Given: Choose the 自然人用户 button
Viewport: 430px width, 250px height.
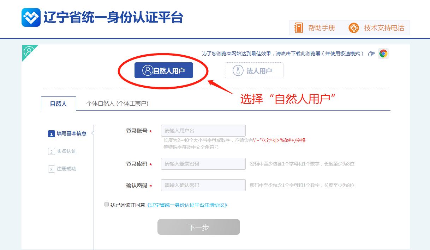Looking at the screenshot, I should [x=164, y=70].
